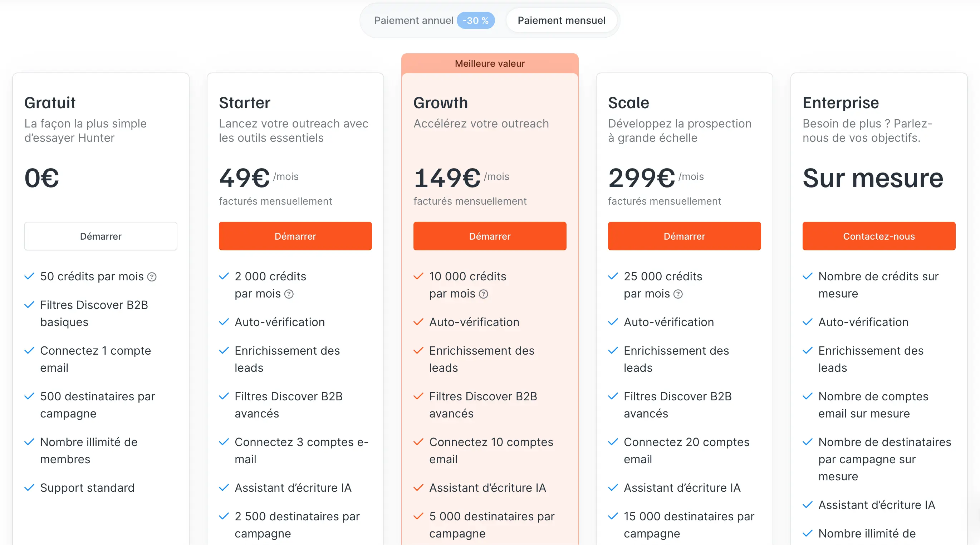The height and width of the screenshot is (545, 980).
Task: Click the -30 % discount badge
Action: point(476,20)
